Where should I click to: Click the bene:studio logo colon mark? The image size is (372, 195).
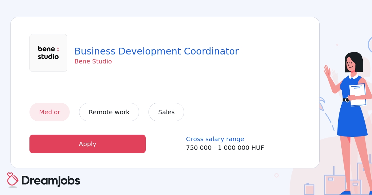tap(58, 49)
